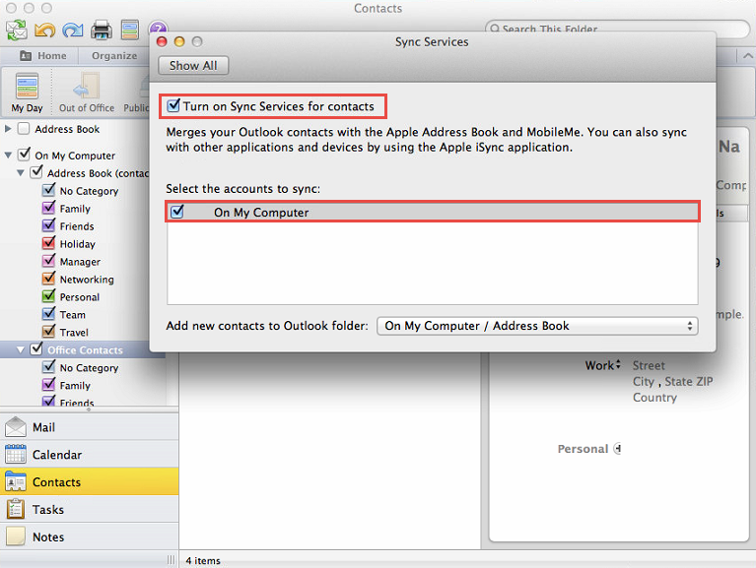Click the add Personal field icon
Screen dimensions: 756x568
point(617,449)
